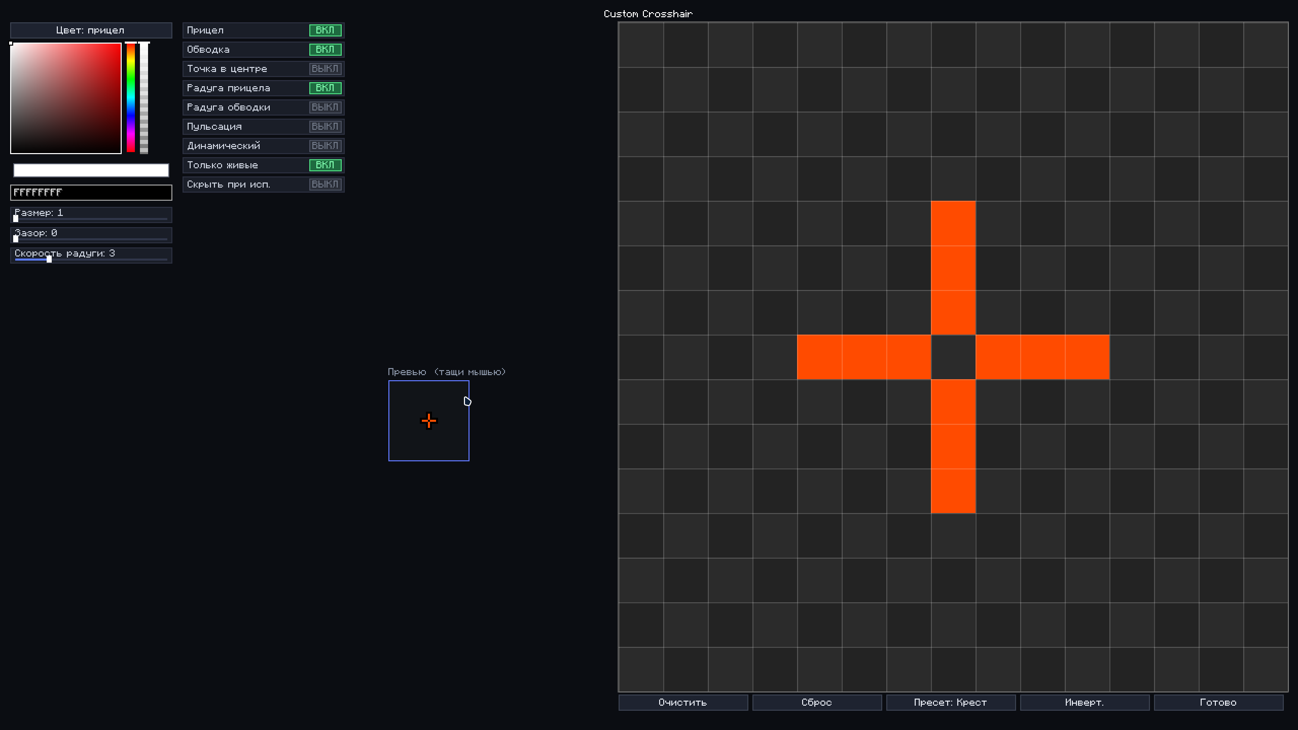The height and width of the screenshot is (730, 1298).
Task: Click the rainbow hue strip
Action: [x=131, y=98]
